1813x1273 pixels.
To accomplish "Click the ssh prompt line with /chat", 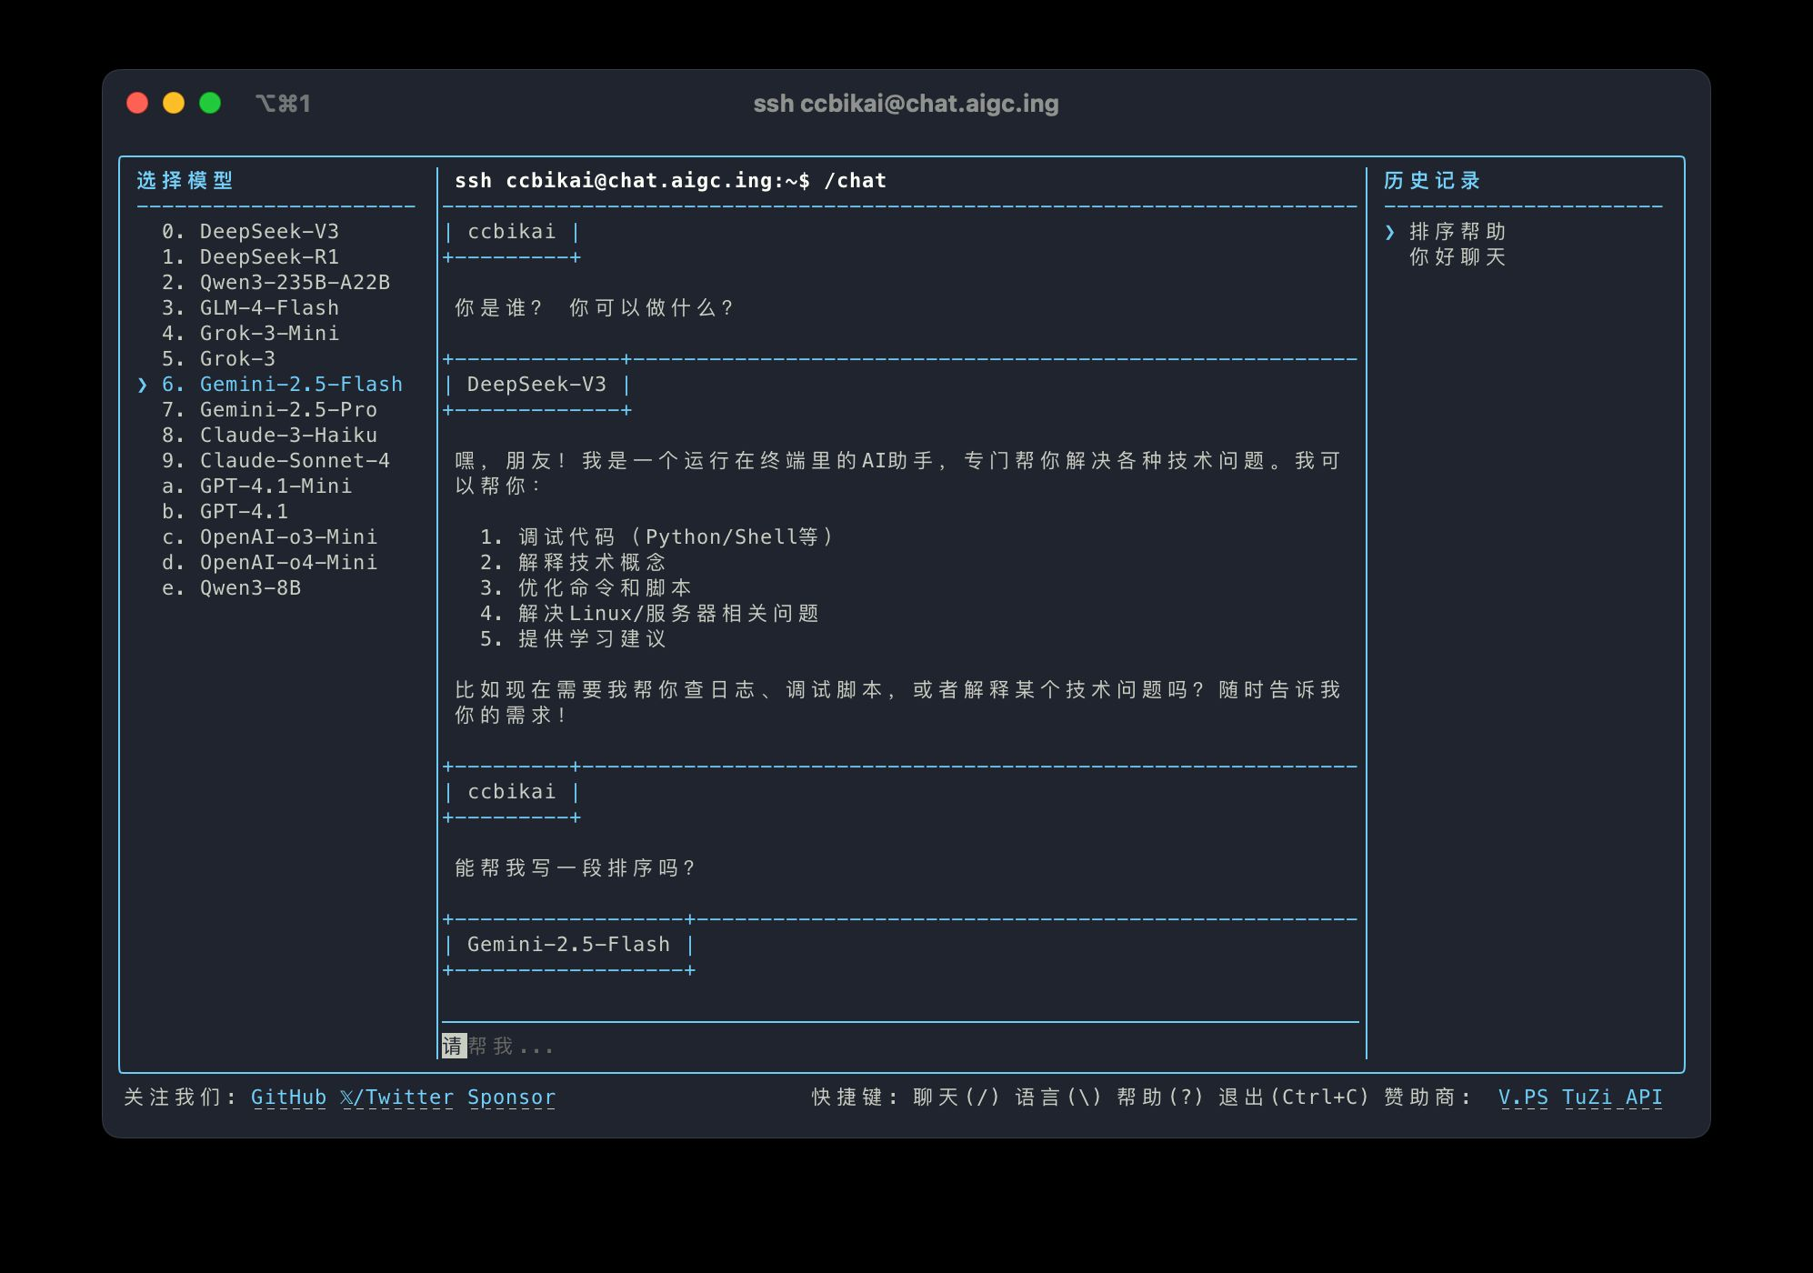I will (x=670, y=180).
